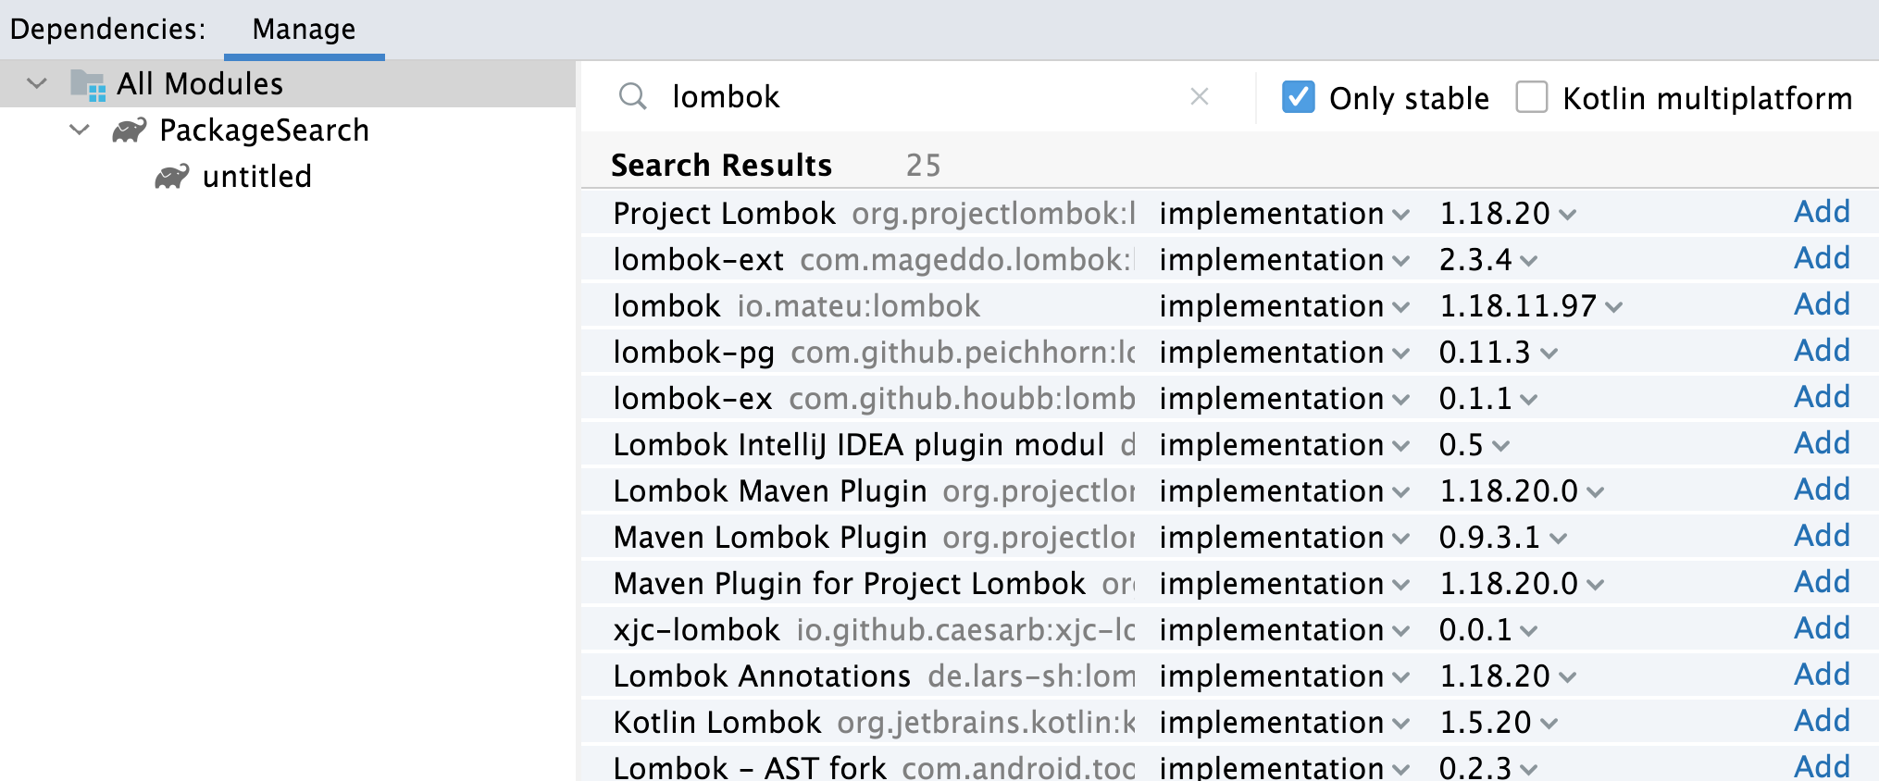Screen dimensions: 1879x781
Task: Add the Project Lombok dependency
Action: point(1822,212)
